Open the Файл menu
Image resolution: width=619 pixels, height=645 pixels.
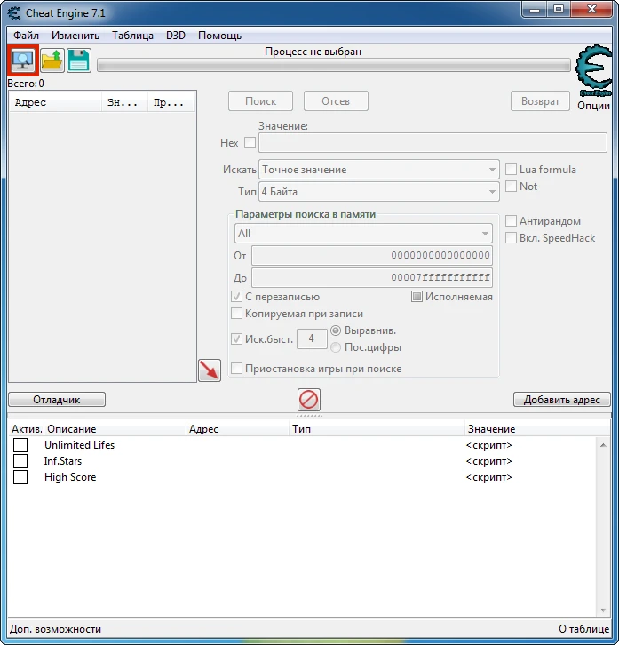26,36
